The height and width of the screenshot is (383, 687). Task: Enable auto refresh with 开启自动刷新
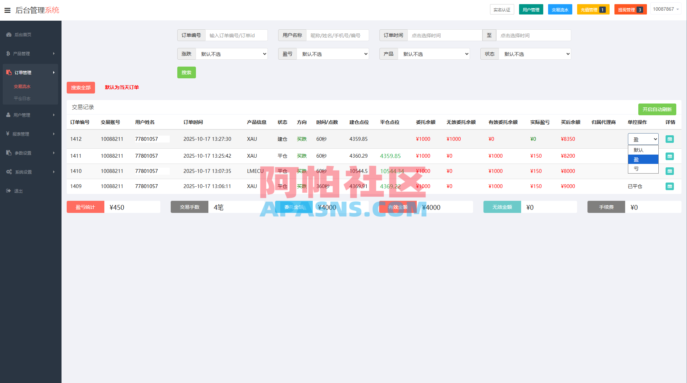pyautogui.click(x=657, y=109)
